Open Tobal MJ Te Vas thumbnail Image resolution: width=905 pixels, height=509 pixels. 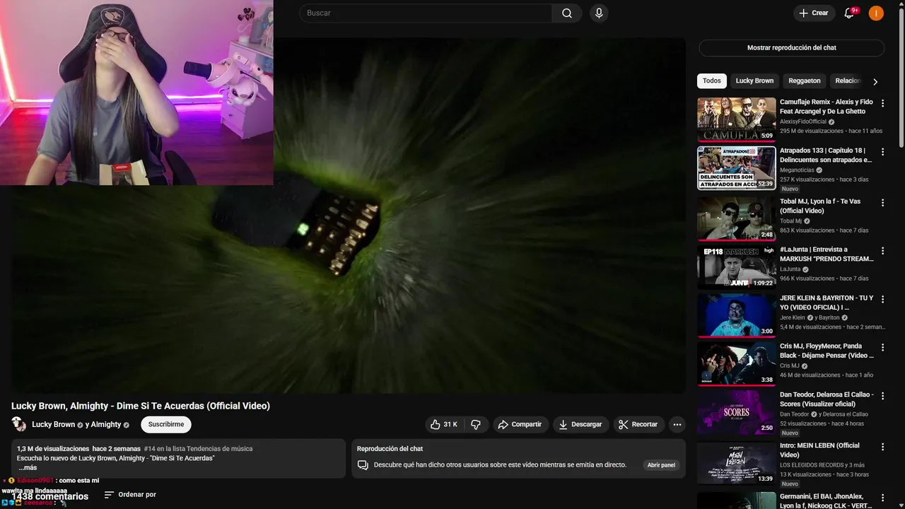(737, 218)
